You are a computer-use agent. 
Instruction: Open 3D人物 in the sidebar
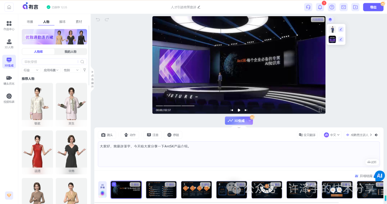pos(9,44)
